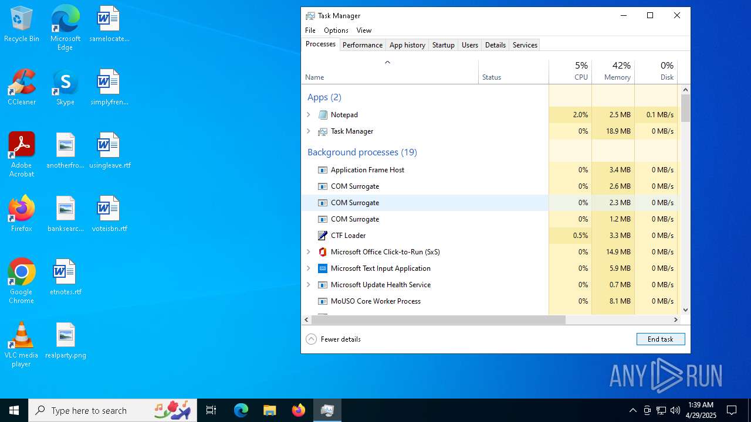
Task: Open the Options menu
Action: [x=336, y=30]
